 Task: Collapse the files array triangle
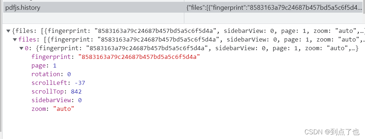tap(15, 39)
